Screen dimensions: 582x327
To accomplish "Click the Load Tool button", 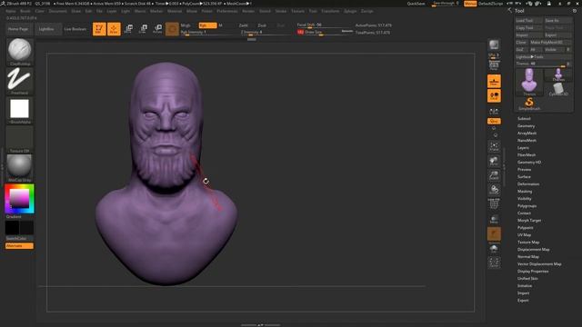I will click(528, 21).
